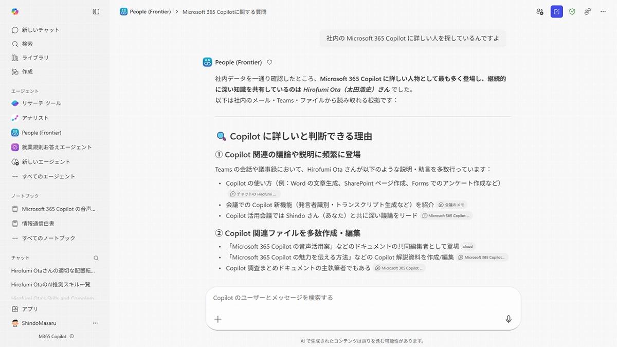Open ellipsis menu beside ShindoMasaru
Viewport: 617px width, 347px height.
[95, 323]
